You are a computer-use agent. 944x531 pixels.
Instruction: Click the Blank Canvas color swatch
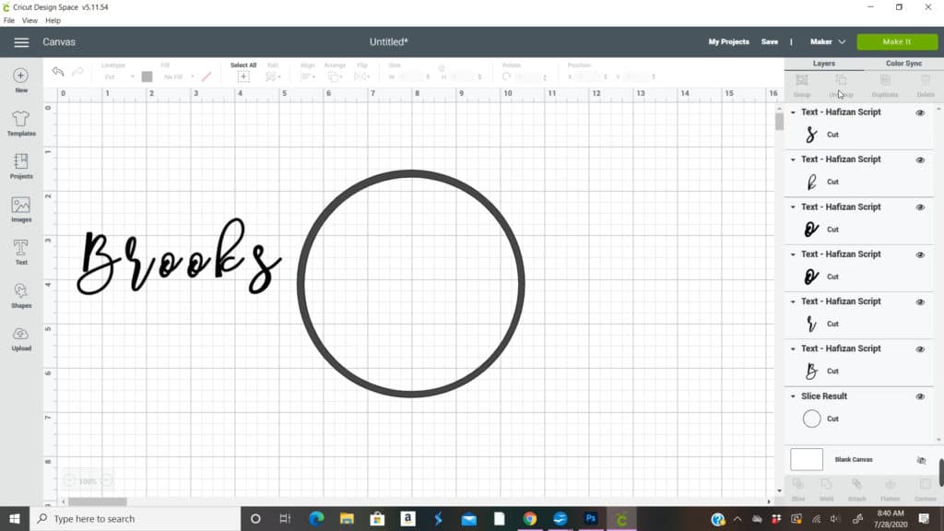coord(807,459)
